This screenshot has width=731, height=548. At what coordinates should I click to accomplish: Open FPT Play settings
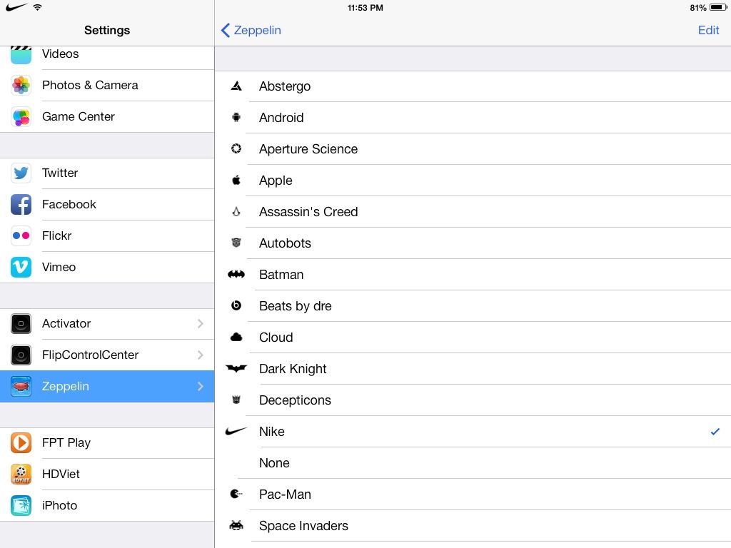pyautogui.click(x=107, y=442)
